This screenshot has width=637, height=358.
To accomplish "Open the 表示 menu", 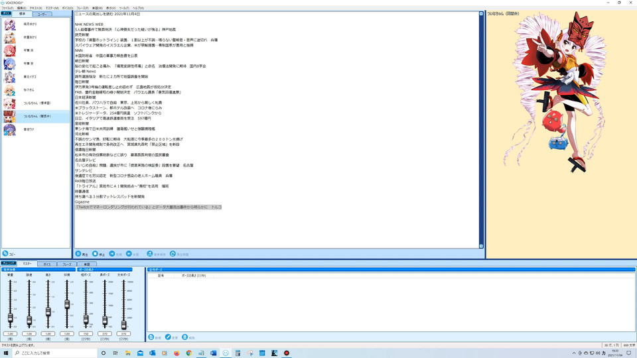I will pos(111,8).
